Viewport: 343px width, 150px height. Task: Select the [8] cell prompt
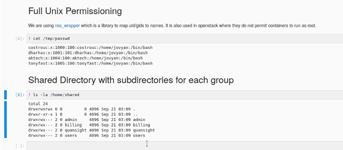click(20, 95)
